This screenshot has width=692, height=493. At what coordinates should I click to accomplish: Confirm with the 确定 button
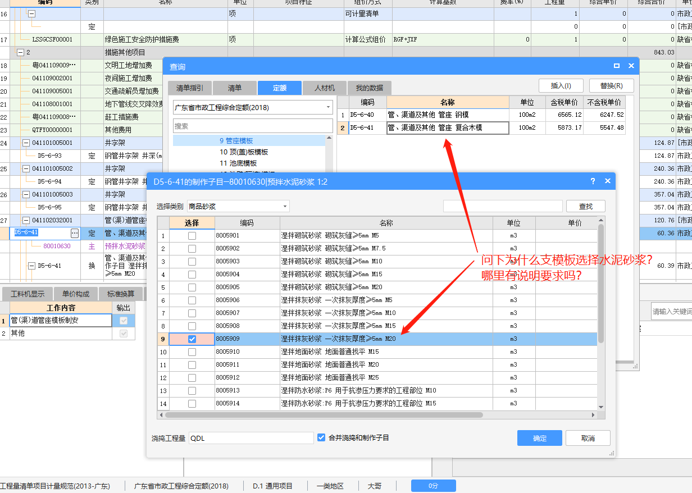pos(540,439)
